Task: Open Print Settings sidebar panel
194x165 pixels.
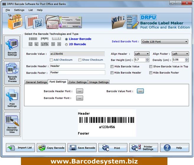Action: (x=12, y=98)
